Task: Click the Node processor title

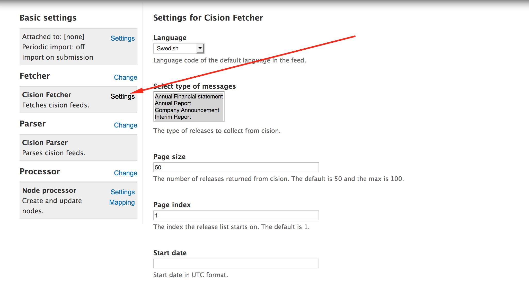Action: [x=49, y=190]
